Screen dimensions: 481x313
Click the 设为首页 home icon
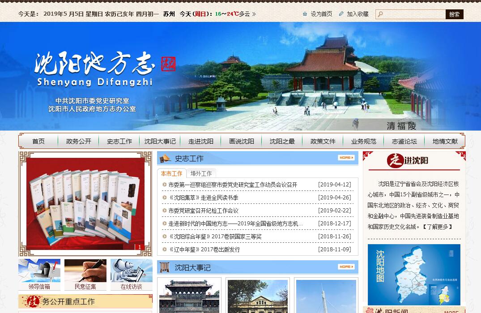click(305, 14)
